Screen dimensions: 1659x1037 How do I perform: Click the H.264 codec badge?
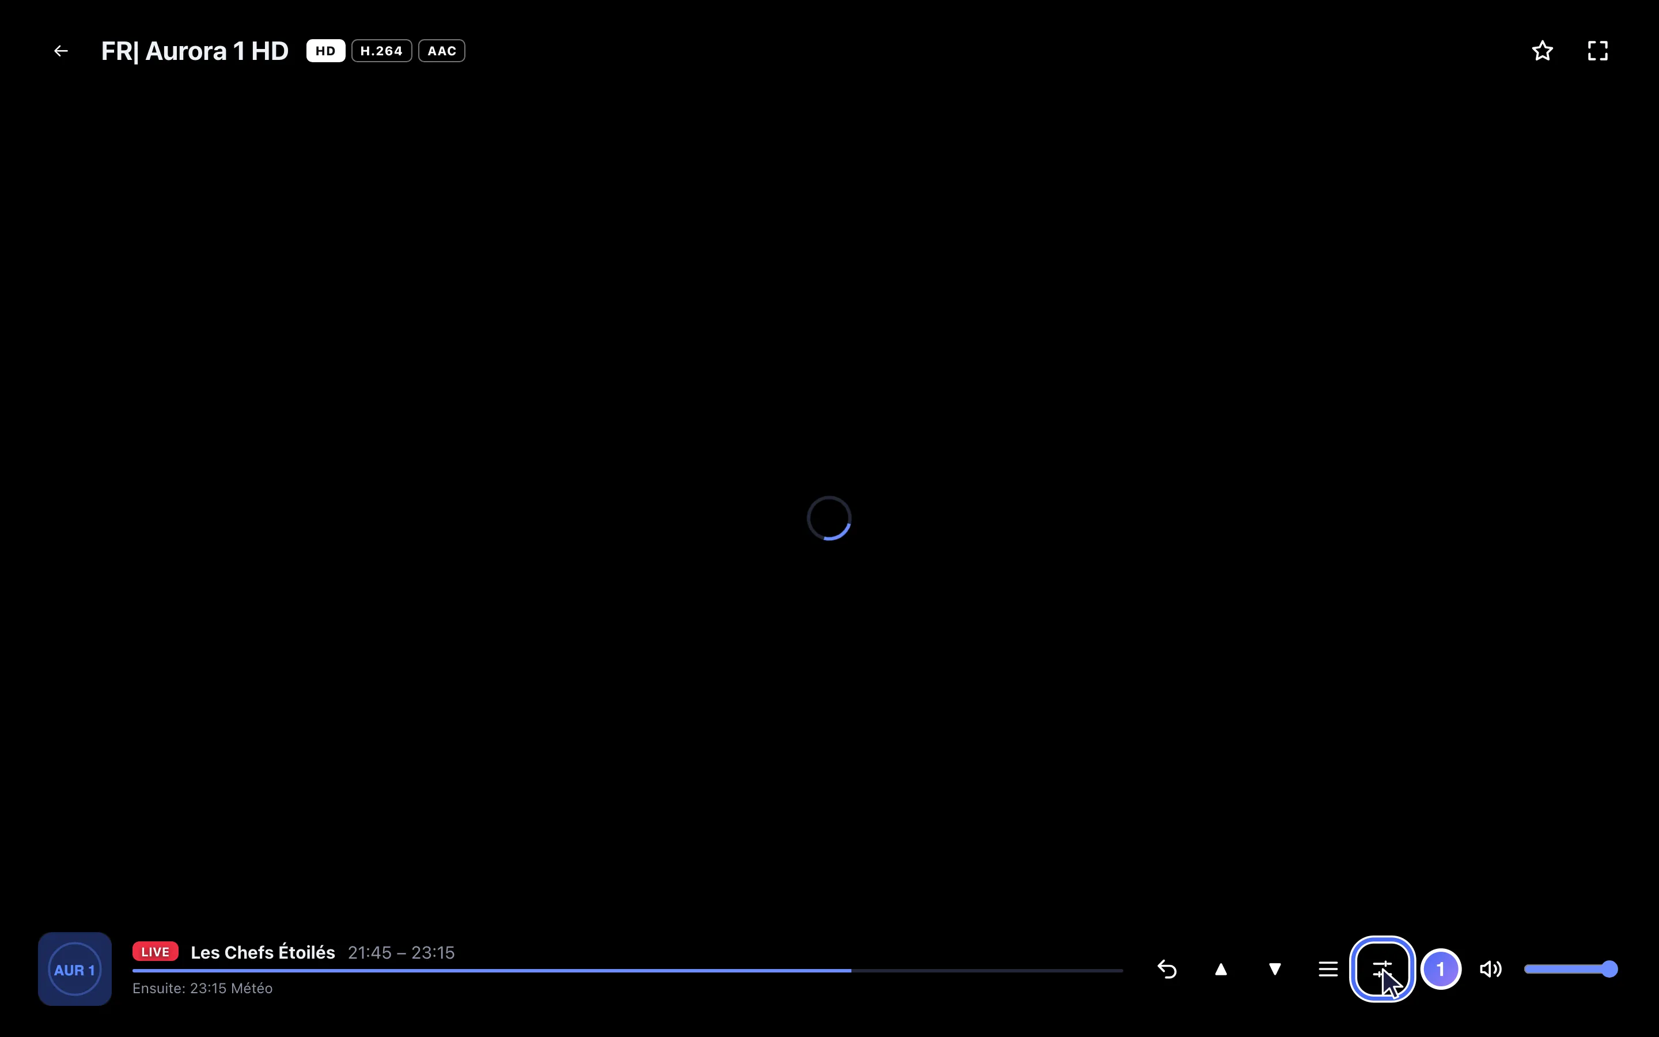click(382, 51)
